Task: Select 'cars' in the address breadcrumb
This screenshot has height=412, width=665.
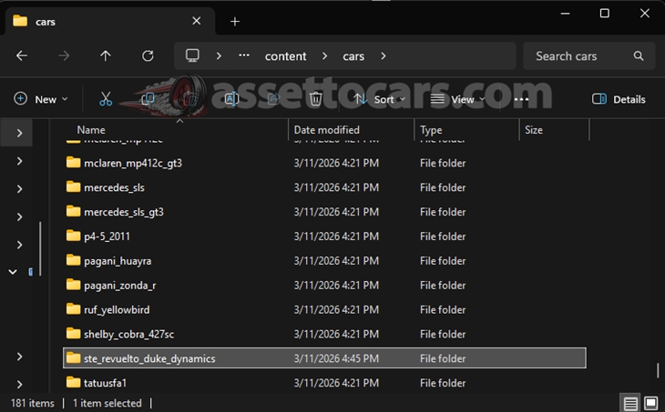Action: pos(353,56)
